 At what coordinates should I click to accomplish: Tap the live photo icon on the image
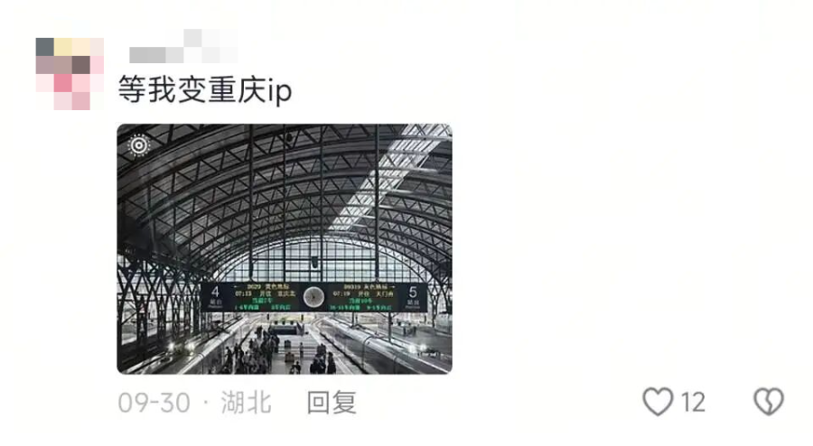(139, 145)
